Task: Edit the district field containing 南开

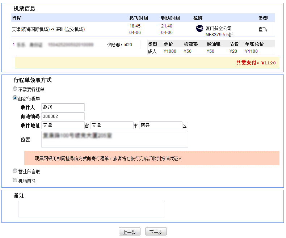Action: 160,126
